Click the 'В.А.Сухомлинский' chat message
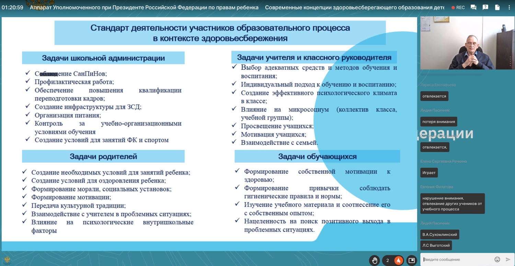Screen dimensions: 515x266 [439, 234]
